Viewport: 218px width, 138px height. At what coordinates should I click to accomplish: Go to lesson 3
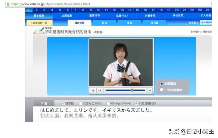(44, 10)
